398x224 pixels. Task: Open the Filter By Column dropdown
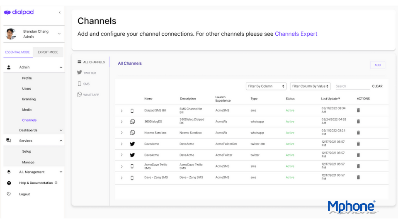(x=266, y=86)
